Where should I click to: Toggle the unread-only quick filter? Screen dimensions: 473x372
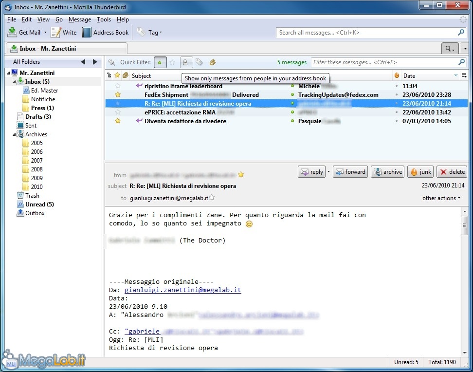click(x=160, y=62)
